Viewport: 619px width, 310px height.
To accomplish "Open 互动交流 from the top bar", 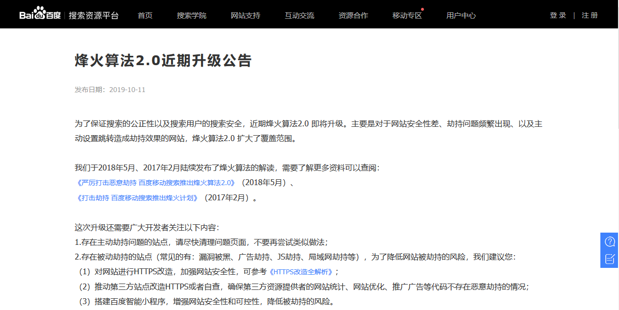I will pyautogui.click(x=299, y=15).
